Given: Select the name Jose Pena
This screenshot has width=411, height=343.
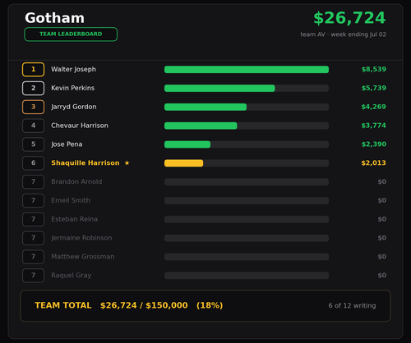Looking at the screenshot, I should 67,144.
